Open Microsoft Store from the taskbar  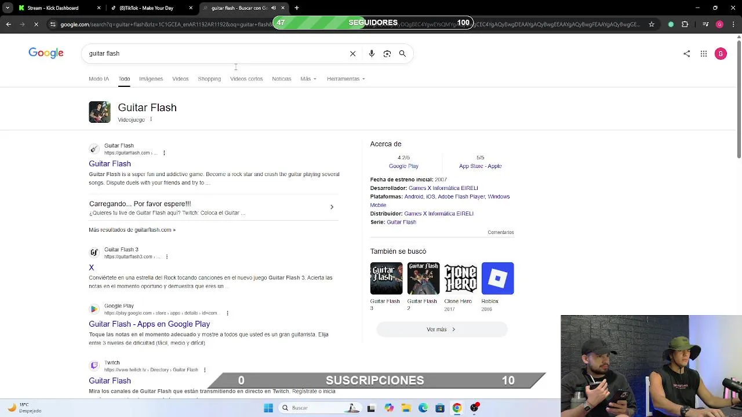click(440, 408)
